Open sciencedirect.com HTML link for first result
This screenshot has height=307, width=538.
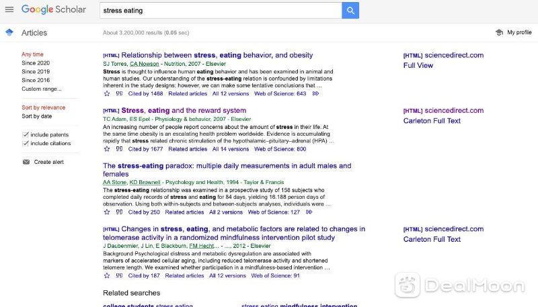click(444, 55)
